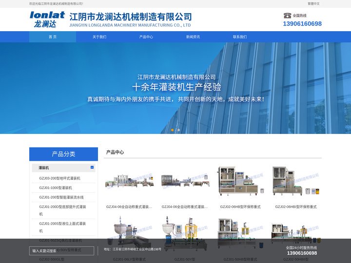Select the 灌装机 category header
The height and width of the screenshot is (263, 351).
click(63, 168)
